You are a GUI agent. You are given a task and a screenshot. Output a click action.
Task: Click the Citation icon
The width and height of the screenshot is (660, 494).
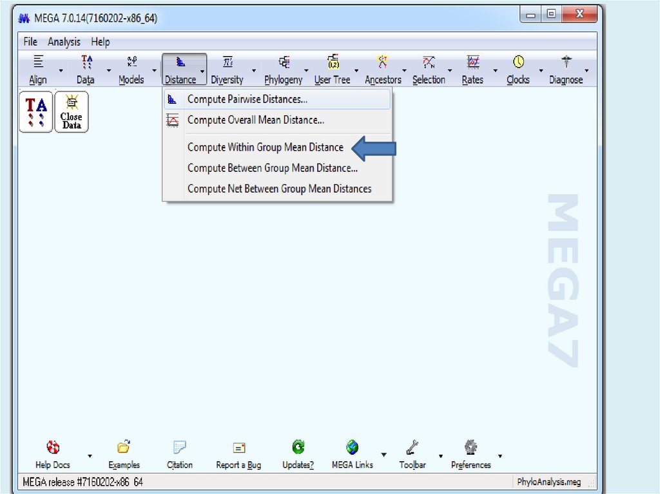click(180, 447)
